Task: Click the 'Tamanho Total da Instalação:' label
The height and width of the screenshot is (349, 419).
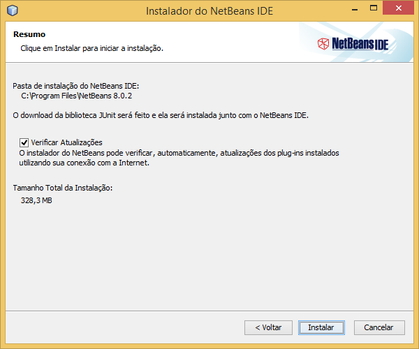Action: point(63,188)
